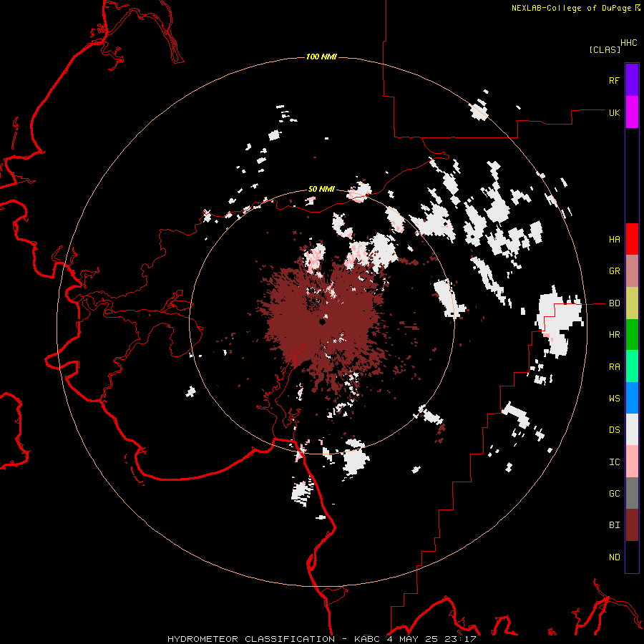644x644 pixels.
Task: Click the '100 NMI' range ring label
Action: (x=321, y=57)
